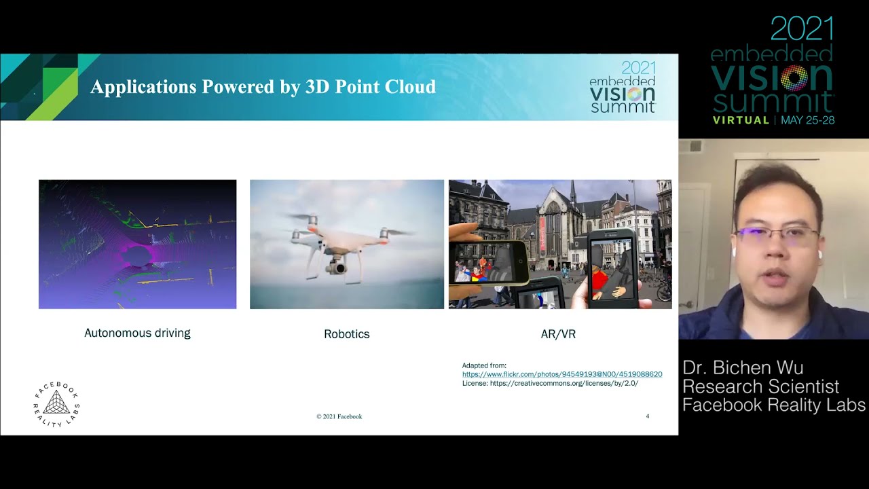Viewport: 869px width, 489px height.
Task: Click the "© 2021 Facebook" footer text
Action: click(339, 416)
